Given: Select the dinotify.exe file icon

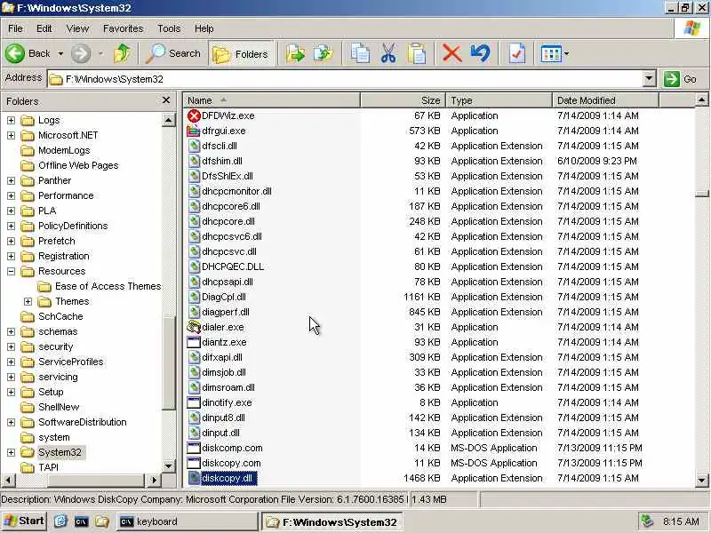Looking at the screenshot, I should click(x=194, y=402).
